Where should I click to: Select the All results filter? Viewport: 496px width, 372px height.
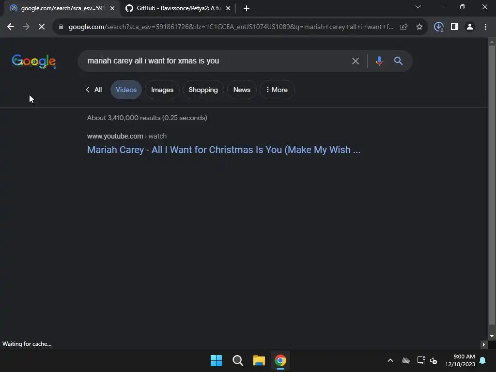(x=94, y=90)
